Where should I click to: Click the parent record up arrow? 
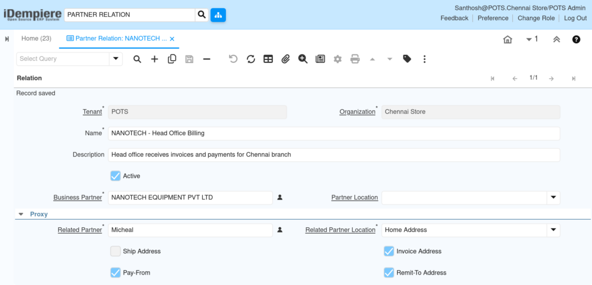372,60
